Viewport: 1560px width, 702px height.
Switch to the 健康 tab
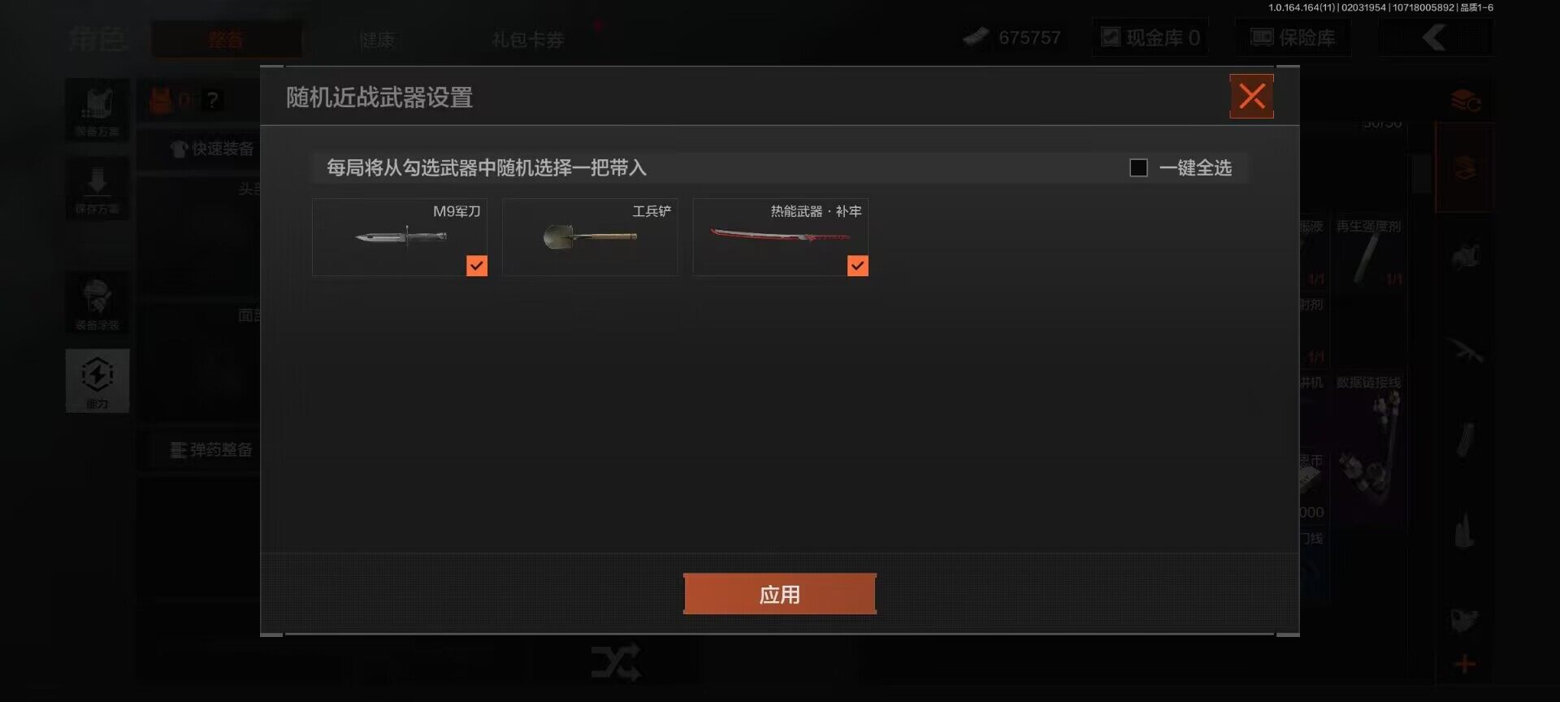[377, 40]
